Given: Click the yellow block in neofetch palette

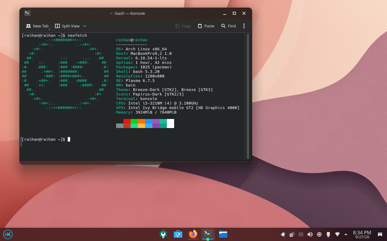Looking at the screenshot, I should (x=141, y=126).
